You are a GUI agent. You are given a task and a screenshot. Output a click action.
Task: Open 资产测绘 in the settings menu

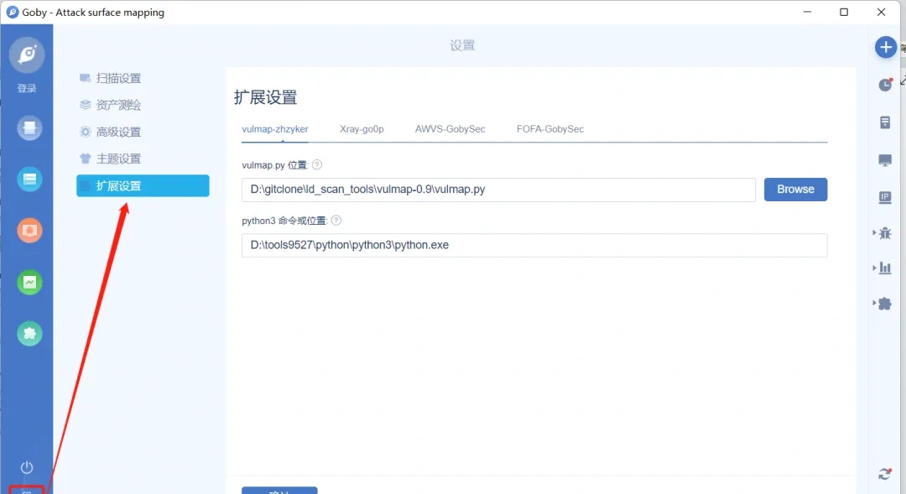tap(118, 105)
